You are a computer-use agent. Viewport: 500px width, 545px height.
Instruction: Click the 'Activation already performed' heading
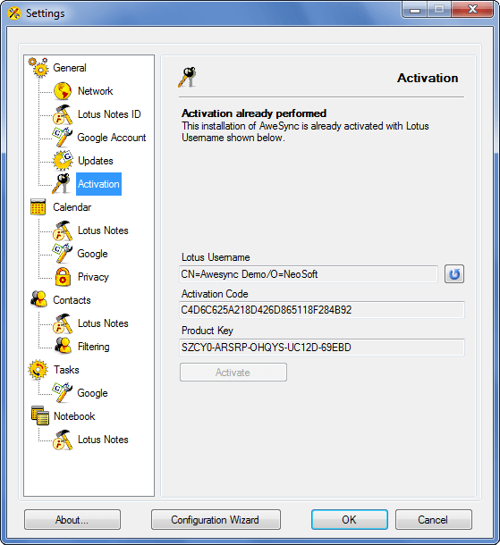click(x=254, y=113)
